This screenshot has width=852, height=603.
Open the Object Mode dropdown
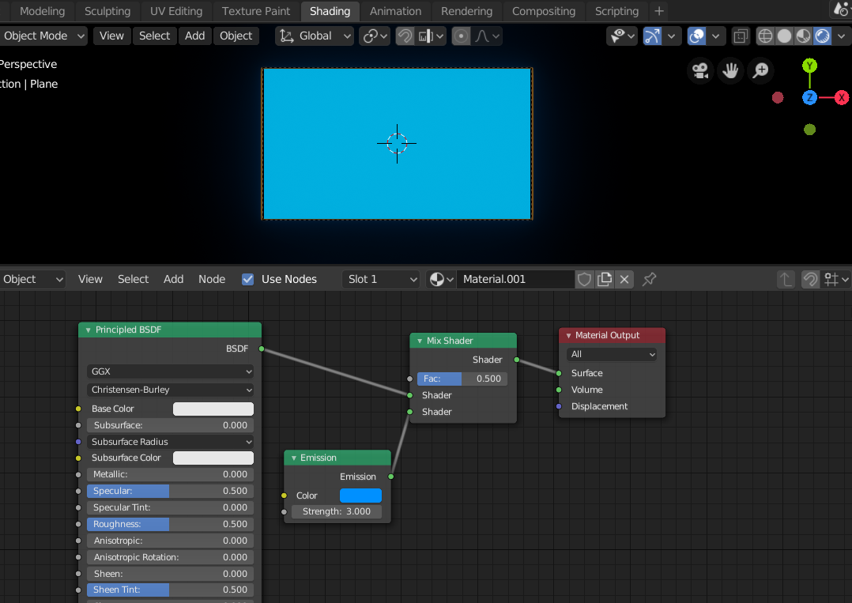[43, 36]
